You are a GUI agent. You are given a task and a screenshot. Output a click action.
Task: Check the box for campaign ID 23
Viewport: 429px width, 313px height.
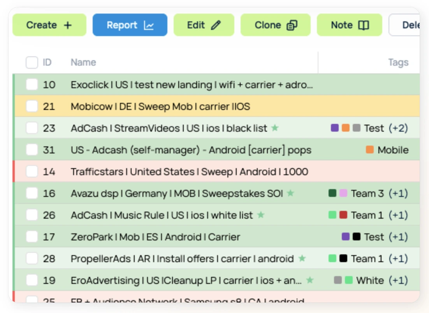32,128
